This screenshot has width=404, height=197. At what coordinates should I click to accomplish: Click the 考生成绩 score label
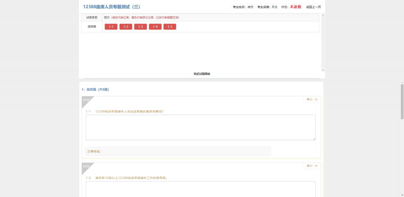(x=267, y=7)
